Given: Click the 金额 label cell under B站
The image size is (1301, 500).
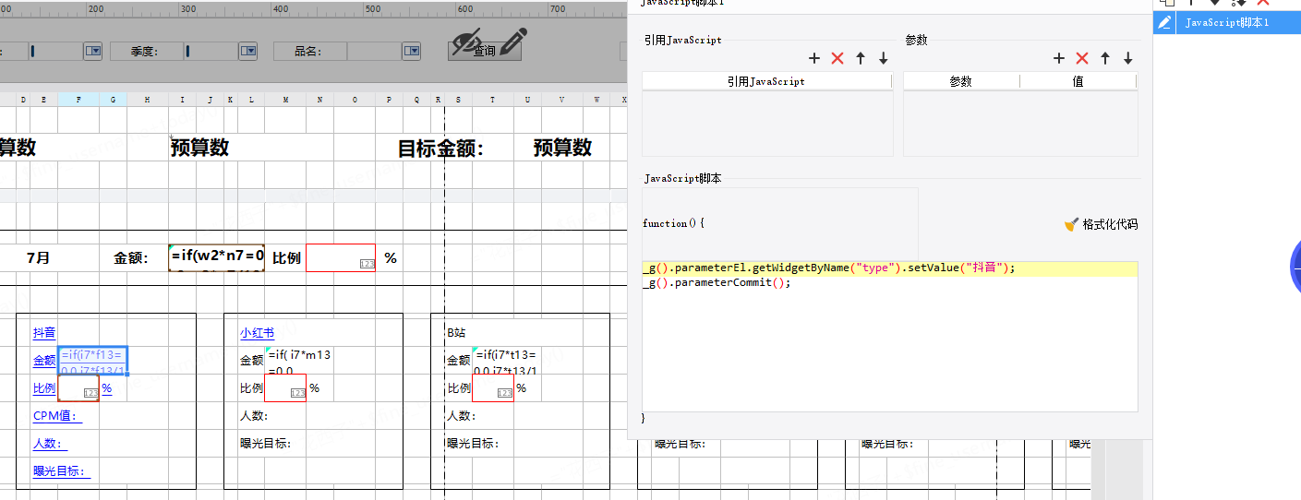Looking at the screenshot, I should pos(459,361).
